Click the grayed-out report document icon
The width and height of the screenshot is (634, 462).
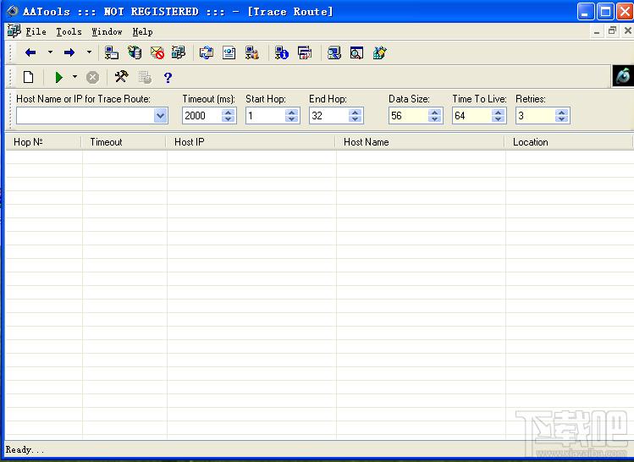click(x=145, y=77)
